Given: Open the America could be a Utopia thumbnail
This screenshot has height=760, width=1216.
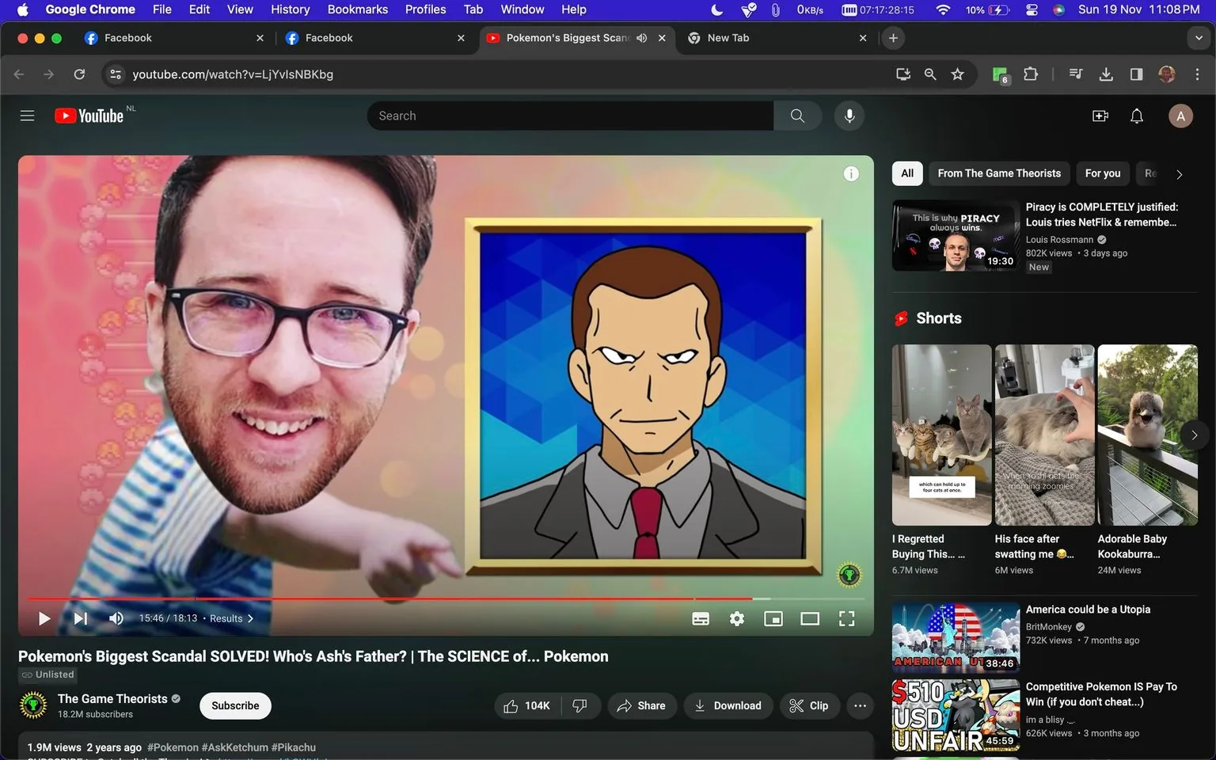Looking at the screenshot, I should (955, 636).
